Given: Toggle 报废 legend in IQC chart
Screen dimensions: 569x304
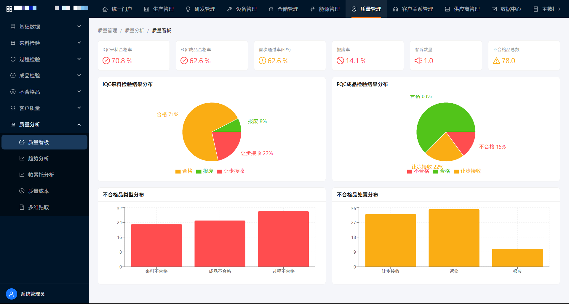Looking at the screenshot, I should click(x=204, y=171).
